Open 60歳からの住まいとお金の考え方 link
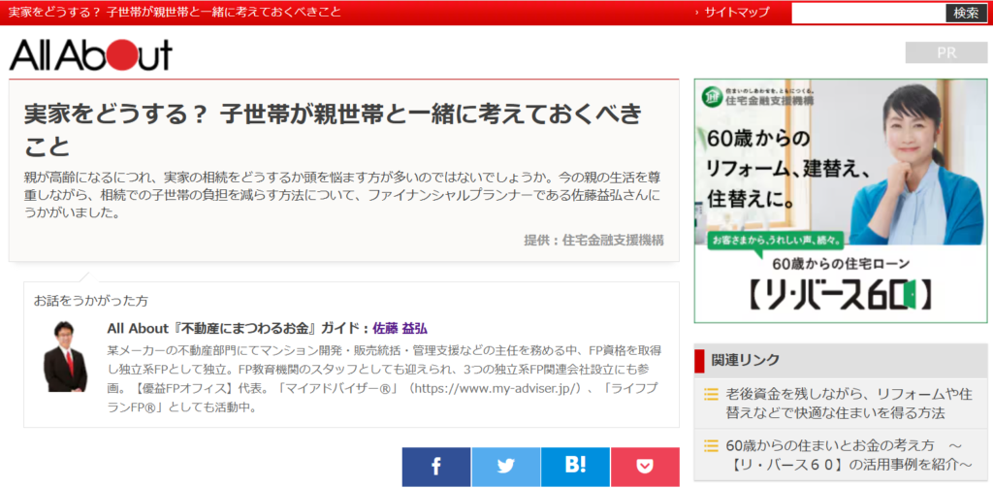993x488 pixels. coord(844,455)
